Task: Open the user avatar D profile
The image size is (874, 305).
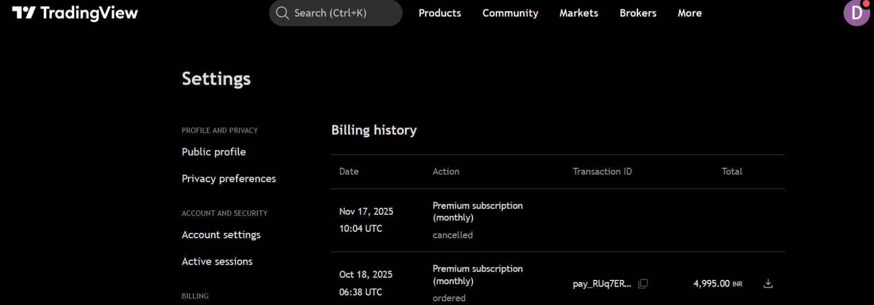Action: point(857,13)
